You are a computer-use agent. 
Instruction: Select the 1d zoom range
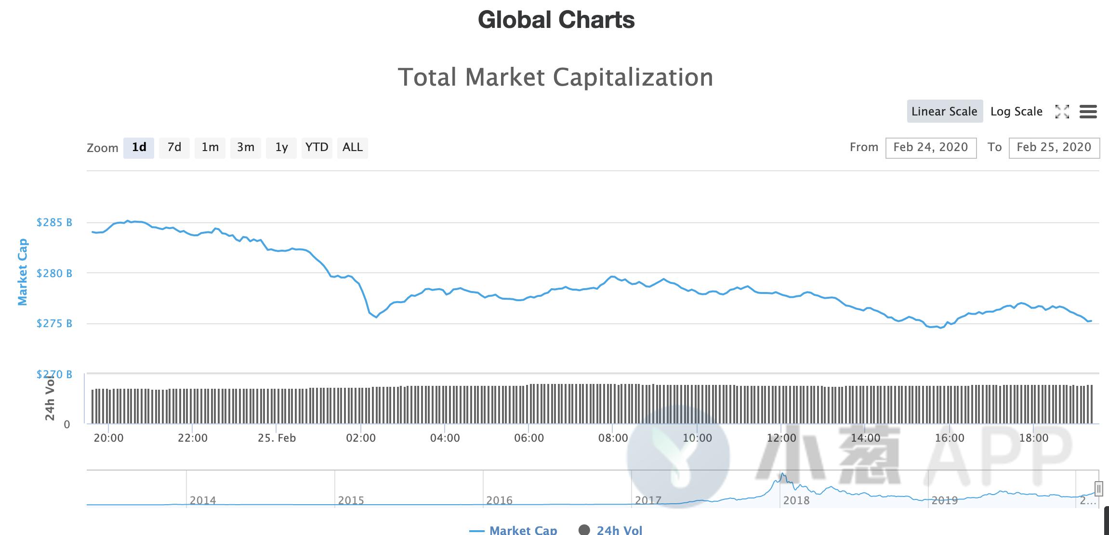tap(139, 147)
